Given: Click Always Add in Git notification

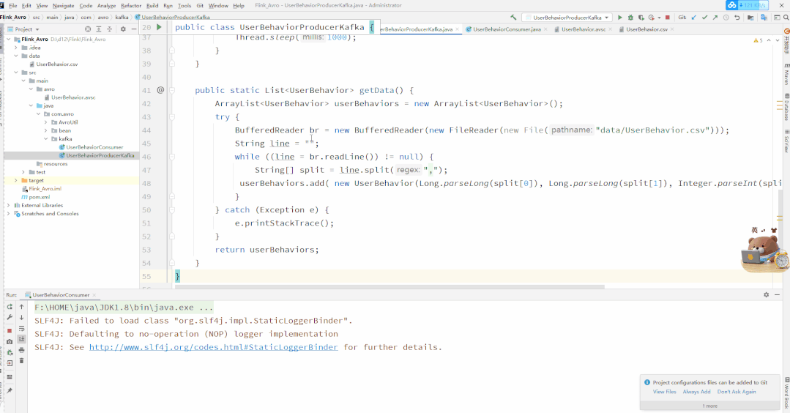Looking at the screenshot, I should 697,392.
